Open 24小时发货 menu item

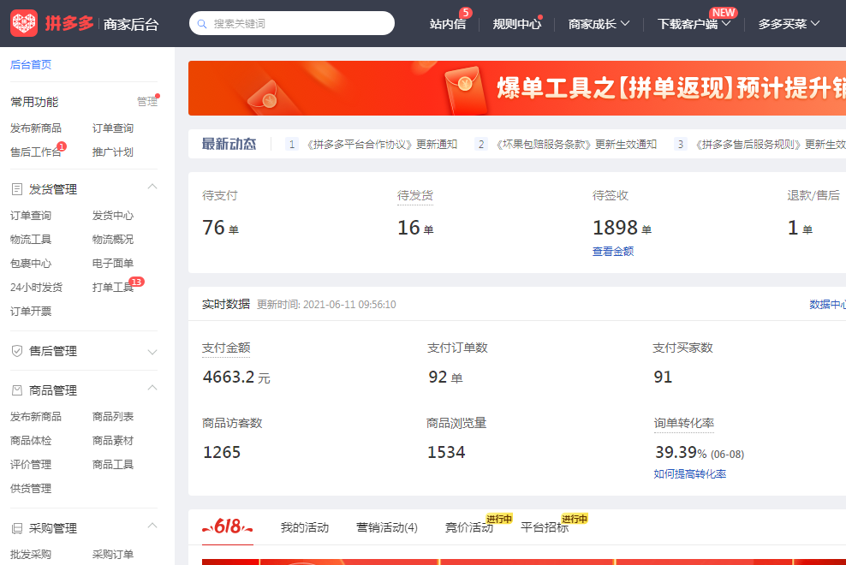click(x=36, y=287)
